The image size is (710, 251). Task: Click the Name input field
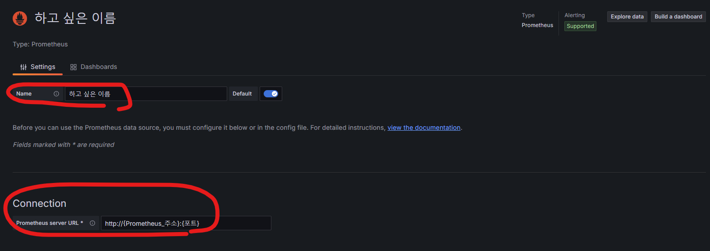coord(146,94)
